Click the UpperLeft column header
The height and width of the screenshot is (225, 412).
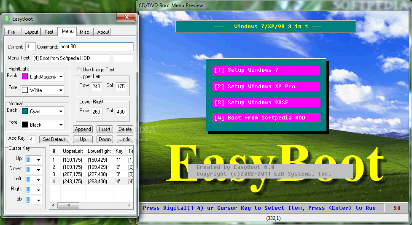coord(73,151)
